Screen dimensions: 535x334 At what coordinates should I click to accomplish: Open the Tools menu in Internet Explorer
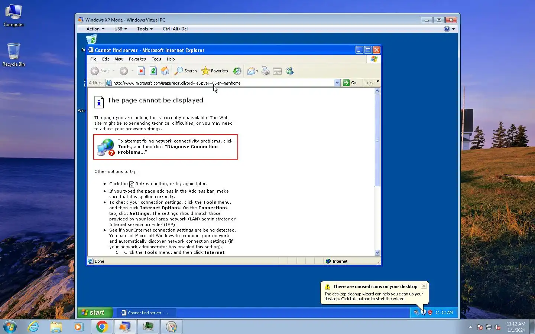pos(156,59)
